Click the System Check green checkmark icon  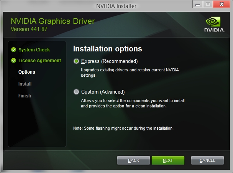coord(14,50)
